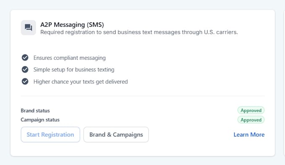Open Brand & Campaigns

(116, 135)
